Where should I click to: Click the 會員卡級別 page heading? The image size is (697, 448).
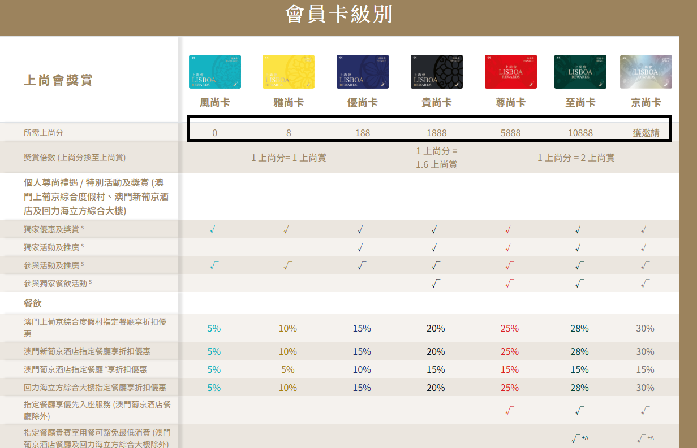coord(339,15)
